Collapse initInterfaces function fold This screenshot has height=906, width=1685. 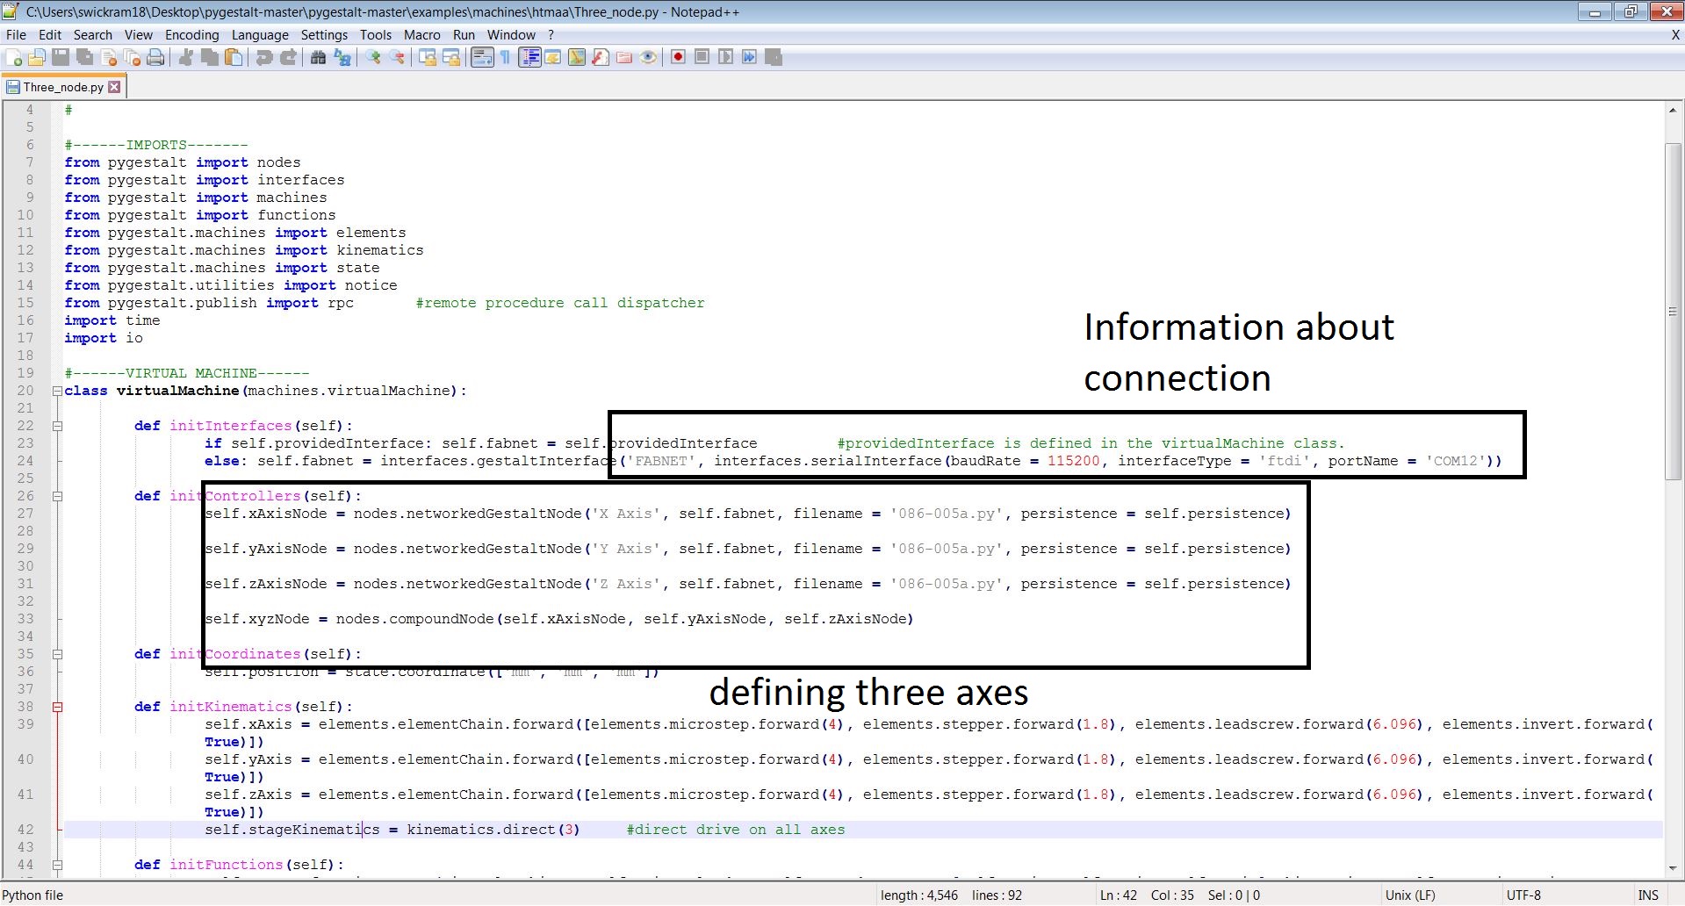(x=57, y=426)
